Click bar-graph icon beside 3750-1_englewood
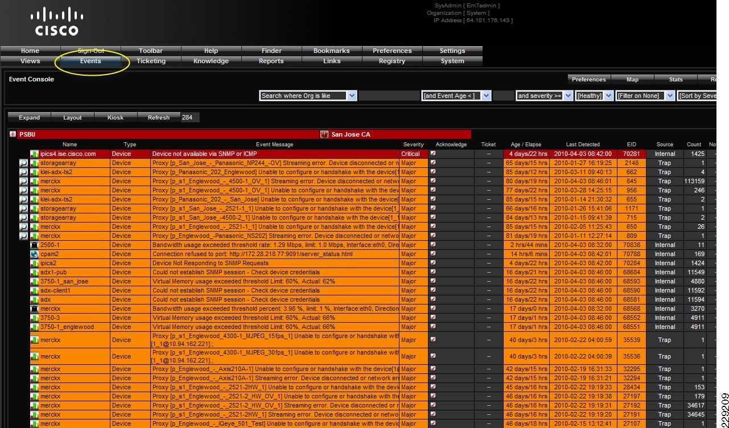Image resolution: width=729 pixels, height=428 pixels. (x=35, y=327)
